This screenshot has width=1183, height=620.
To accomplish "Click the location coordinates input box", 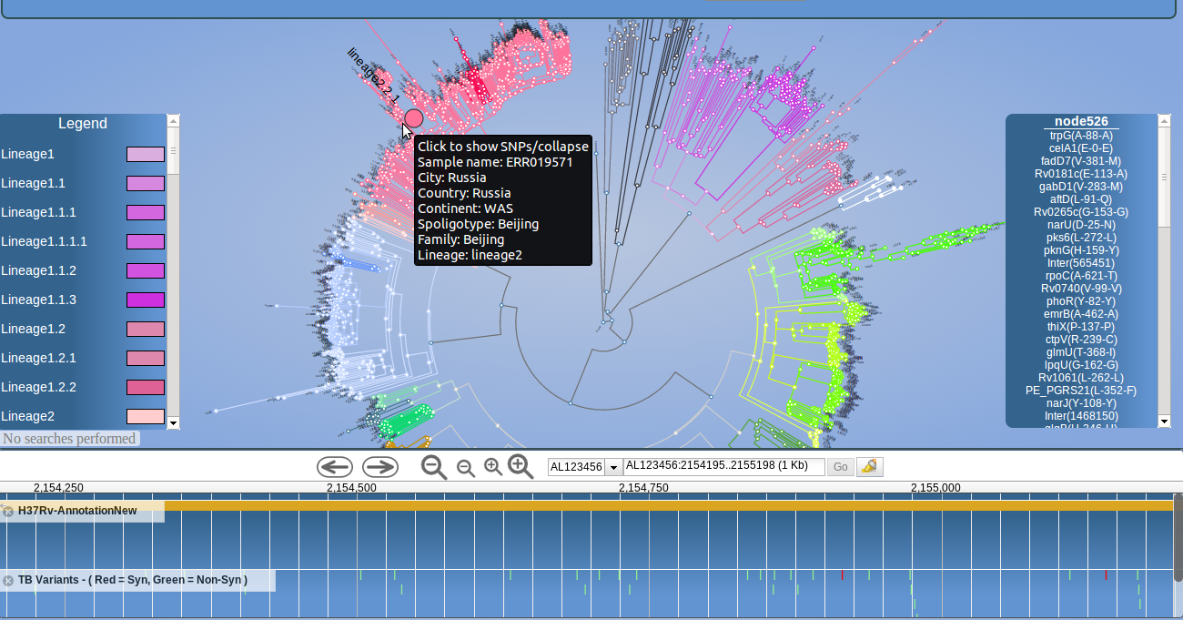I will pos(723,467).
